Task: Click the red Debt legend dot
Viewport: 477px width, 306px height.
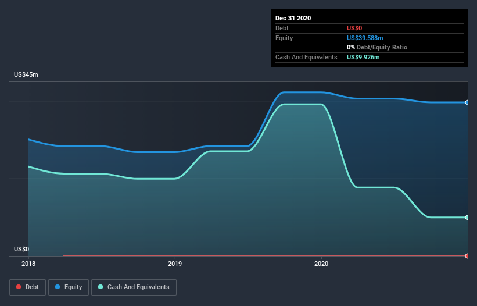Action: (19, 287)
